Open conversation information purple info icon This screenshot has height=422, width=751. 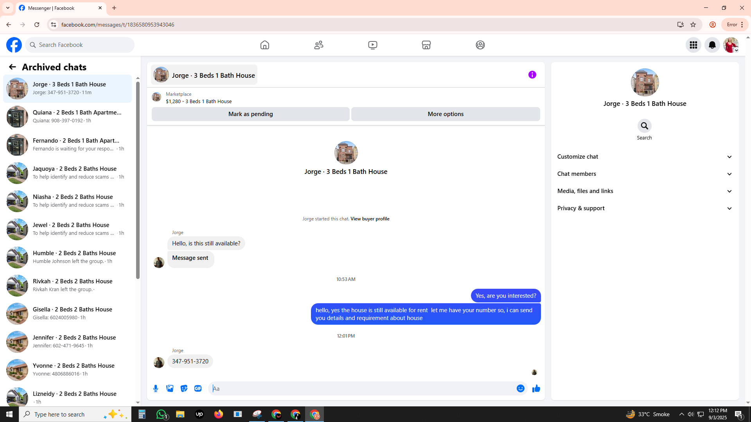(x=532, y=75)
